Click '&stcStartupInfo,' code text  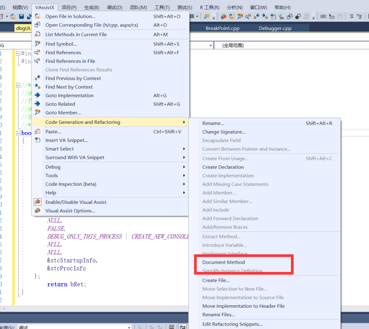pos(72,260)
